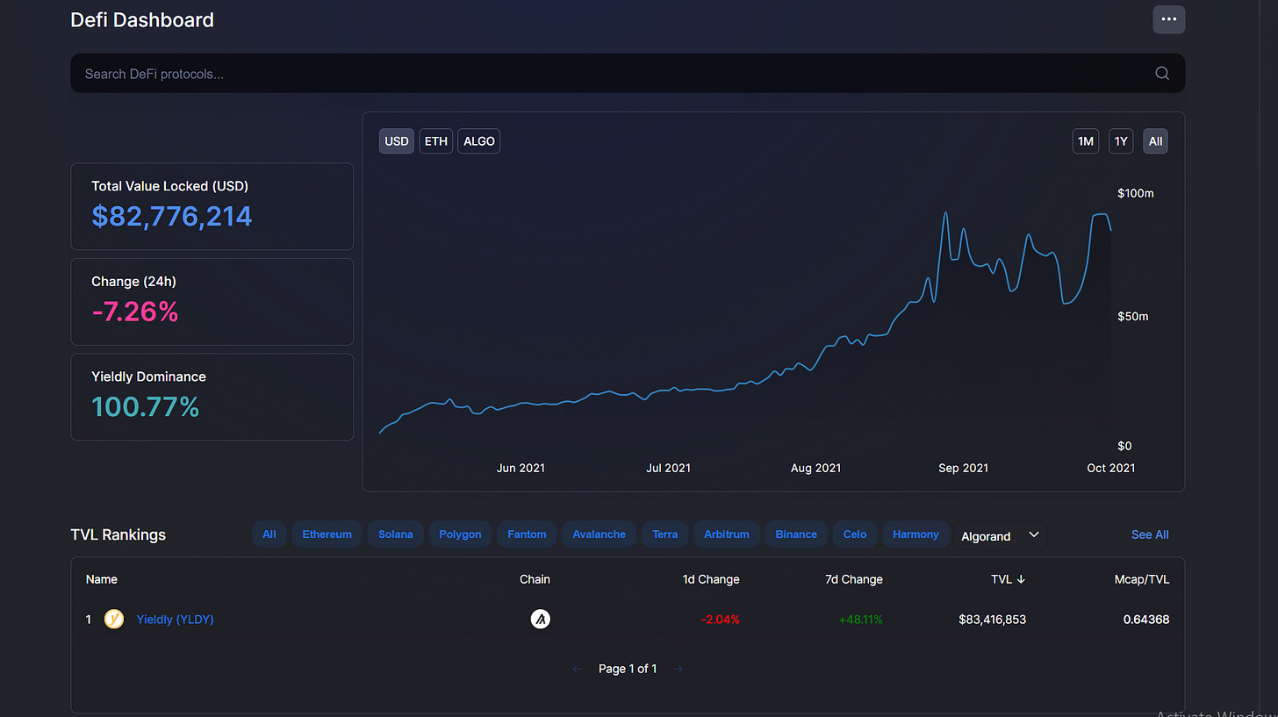Viewport: 1278px width, 717px height.
Task: Click the 100.77% Yieldly Dominance value
Action: click(146, 407)
